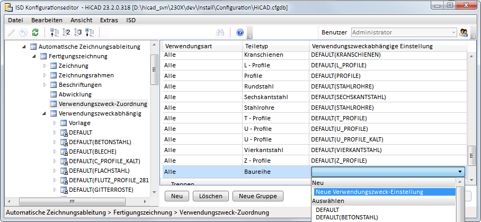Image resolution: width=481 pixels, height=222 pixels.
Task: Click the tree panel horizontal scrollbar thumb
Action: (x=72, y=201)
